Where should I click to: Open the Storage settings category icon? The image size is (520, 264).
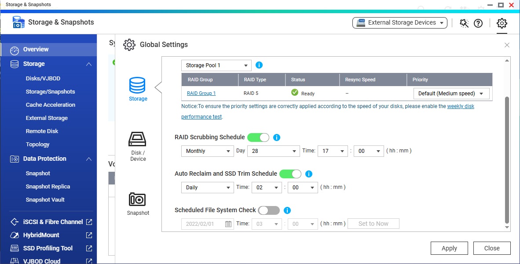pos(137,85)
